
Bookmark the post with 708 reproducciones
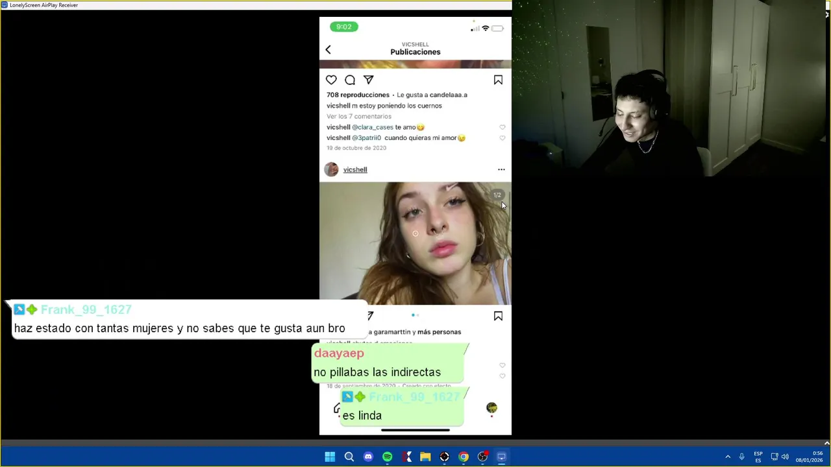coord(498,80)
